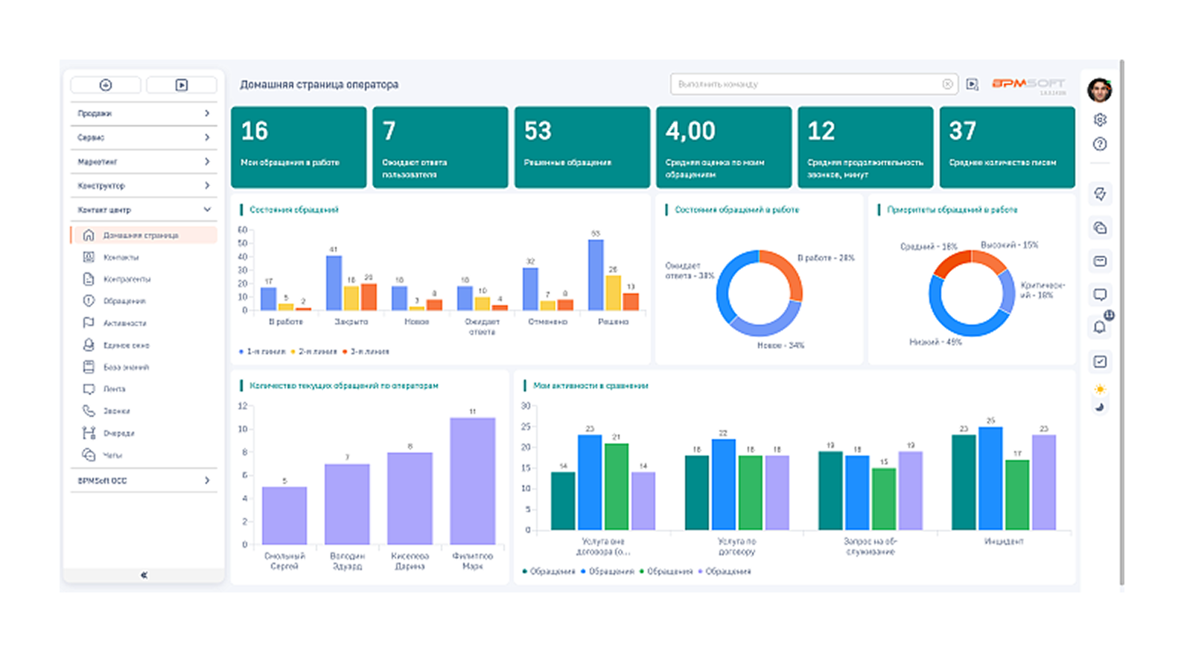
Task: Go to Домашняя страница in the sidebar
Action: click(144, 235)
